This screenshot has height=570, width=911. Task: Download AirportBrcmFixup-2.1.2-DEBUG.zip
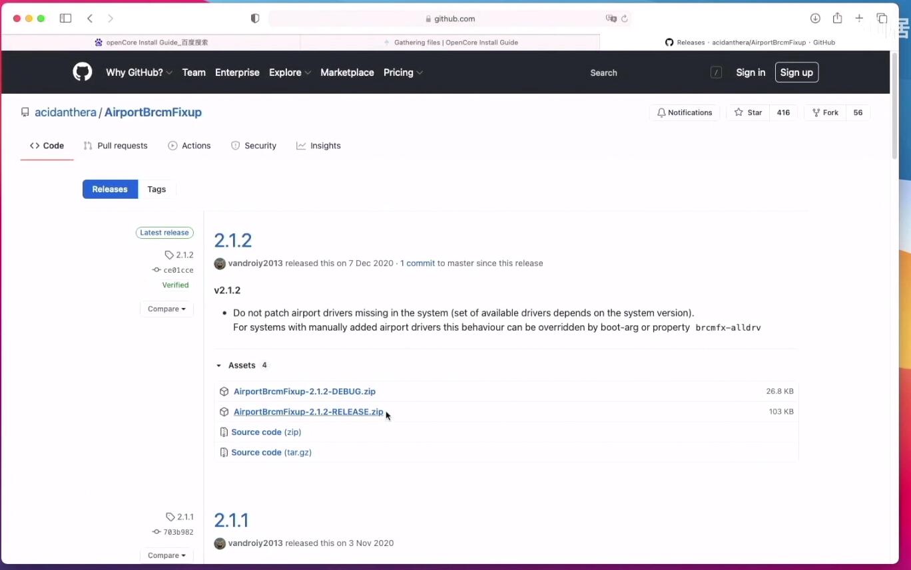(304, 392)
